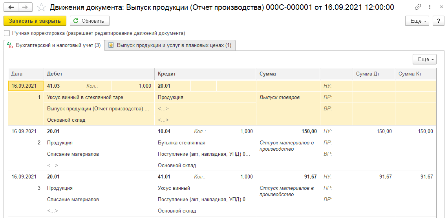Click the Сумма column header
This screenshot has width=448, height=218.
288,74
